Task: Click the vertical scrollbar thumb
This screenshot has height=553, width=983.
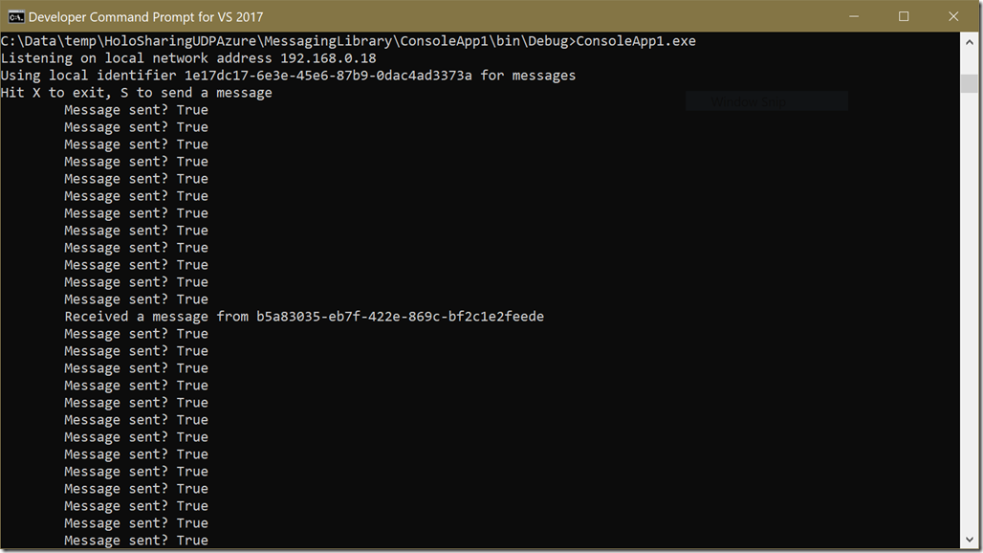Action: pyautogui.click(x=970, y=83)
